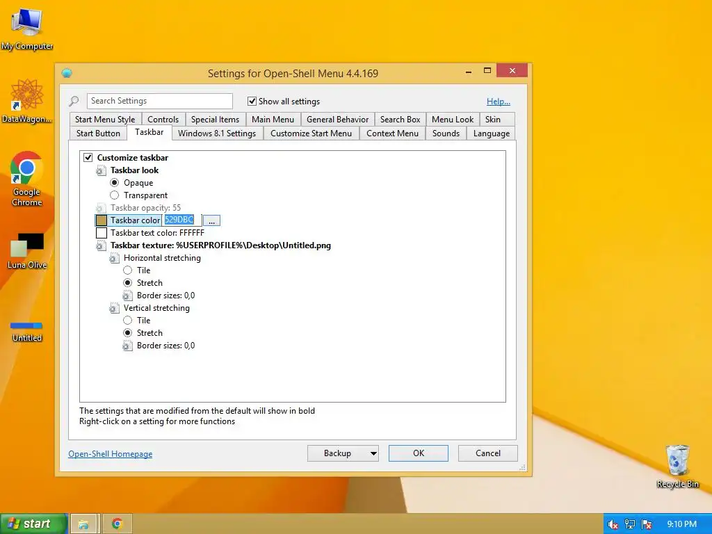
Task: Select Stretch under Vertical stretching
Action: (x=128, y=333)
